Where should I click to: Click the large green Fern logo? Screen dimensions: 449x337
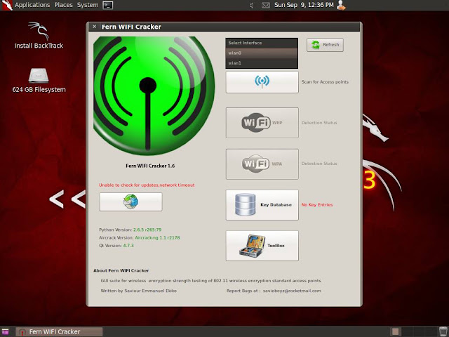[x=154, y=95]
